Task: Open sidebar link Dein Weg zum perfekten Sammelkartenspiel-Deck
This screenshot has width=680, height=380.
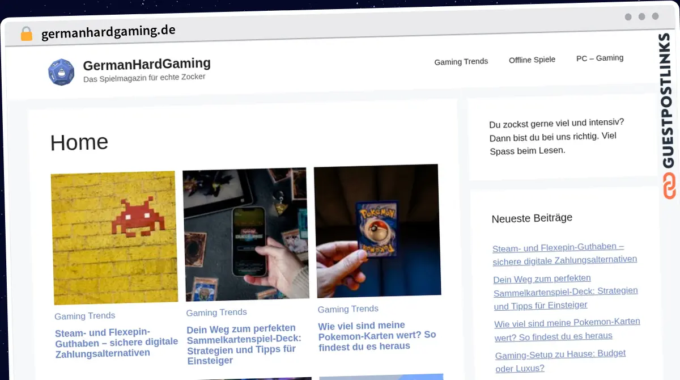Action: click(566, 292)
